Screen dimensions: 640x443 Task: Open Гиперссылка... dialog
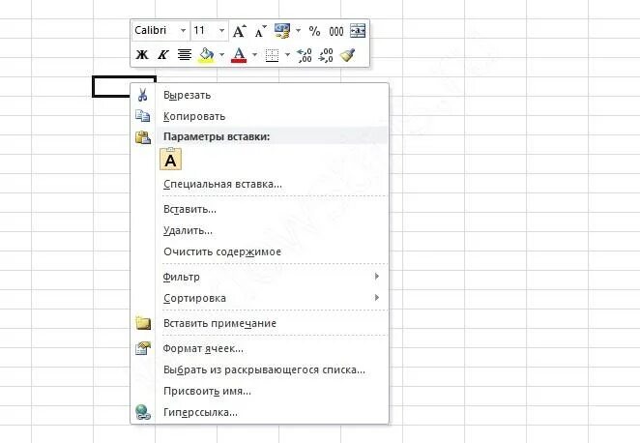point(259,412)
